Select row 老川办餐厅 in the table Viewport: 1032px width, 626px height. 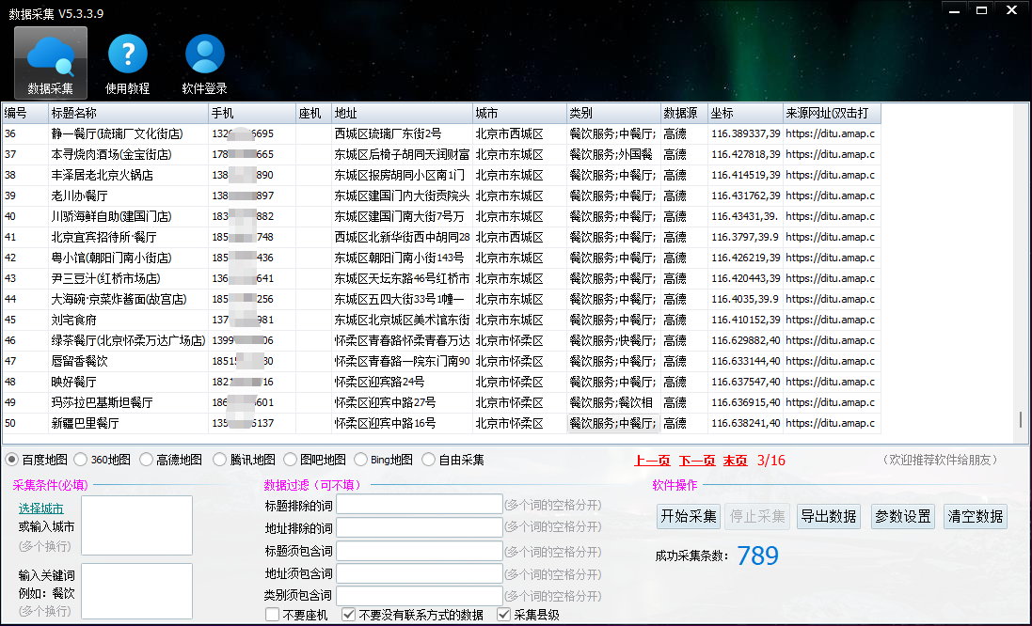441,196
